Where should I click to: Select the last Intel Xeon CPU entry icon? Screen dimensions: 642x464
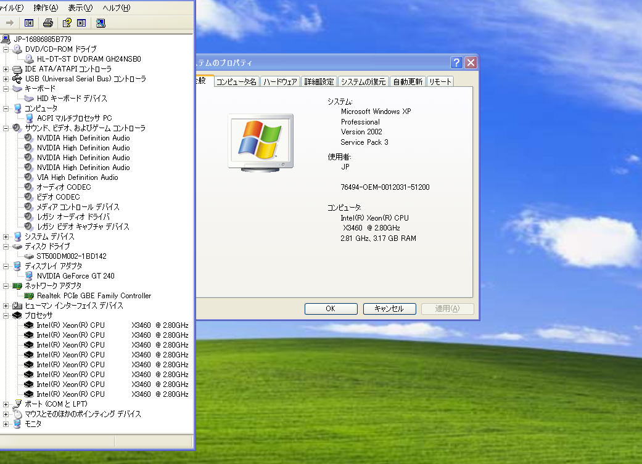(x=28, y=394)
